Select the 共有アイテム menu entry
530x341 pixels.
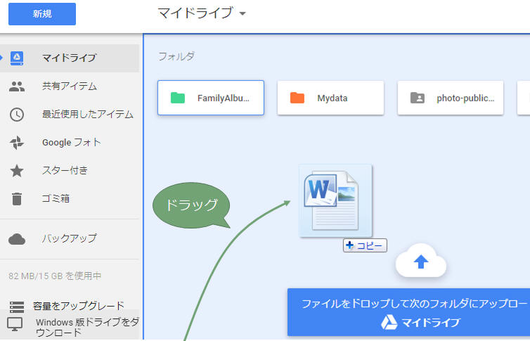(x=69, y=86)
